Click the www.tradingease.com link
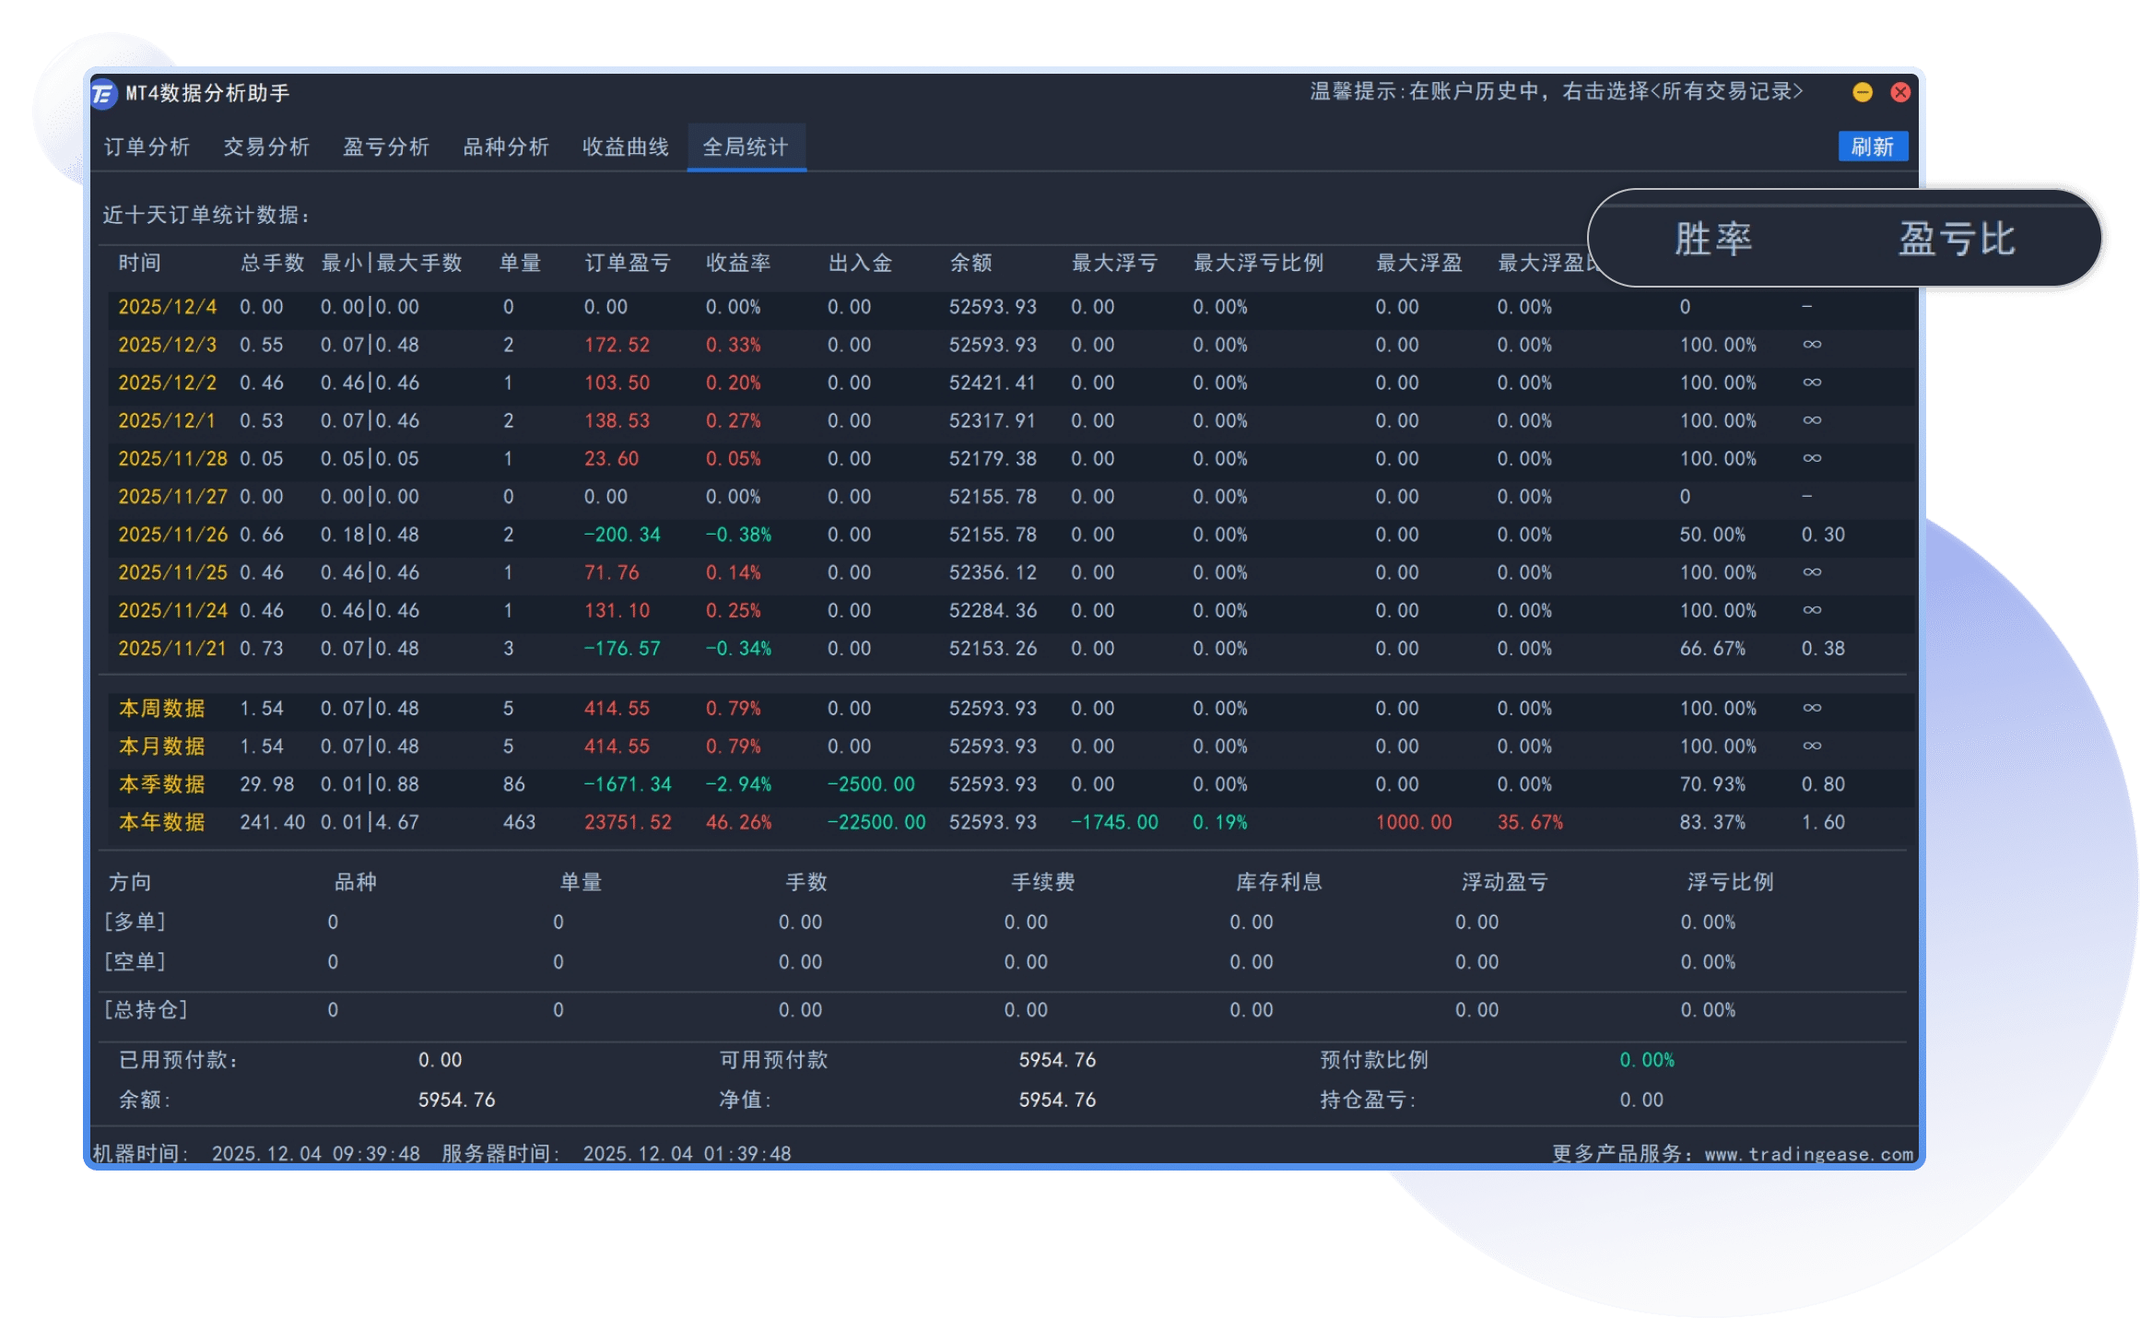Viewport: 2140px width, 1318px height. point(1808,1154)
